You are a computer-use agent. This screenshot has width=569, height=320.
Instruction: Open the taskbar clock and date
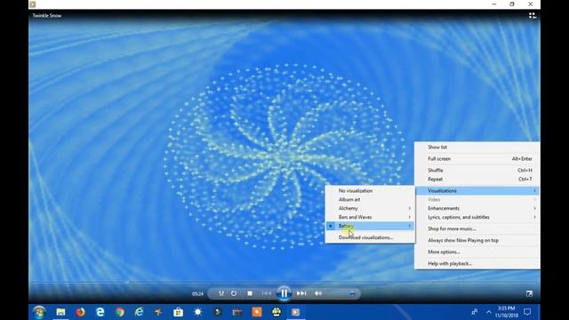[x=507, y=312]
